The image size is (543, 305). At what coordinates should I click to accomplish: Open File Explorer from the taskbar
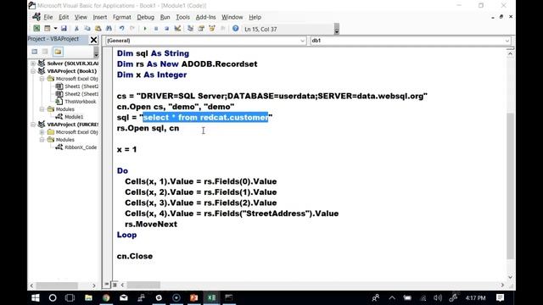coord(88,297)
